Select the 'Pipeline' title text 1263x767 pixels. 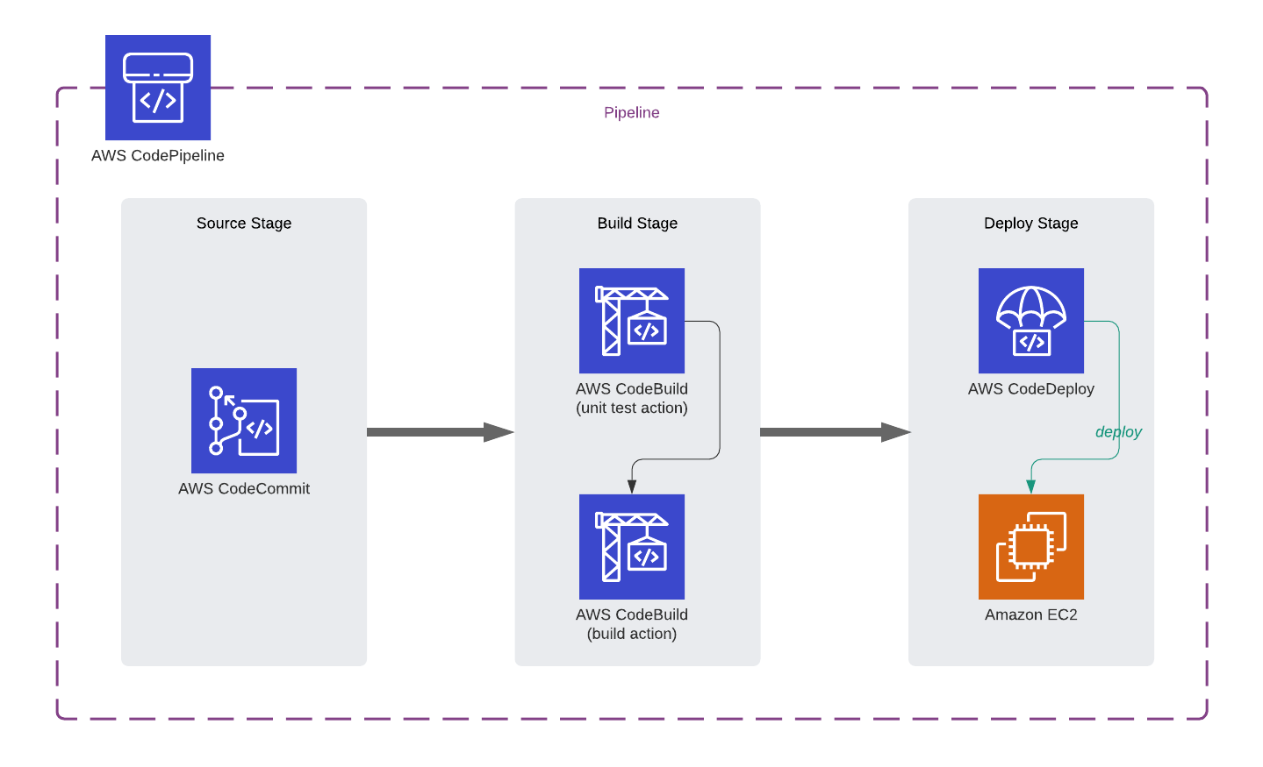(x=632, y=112)
